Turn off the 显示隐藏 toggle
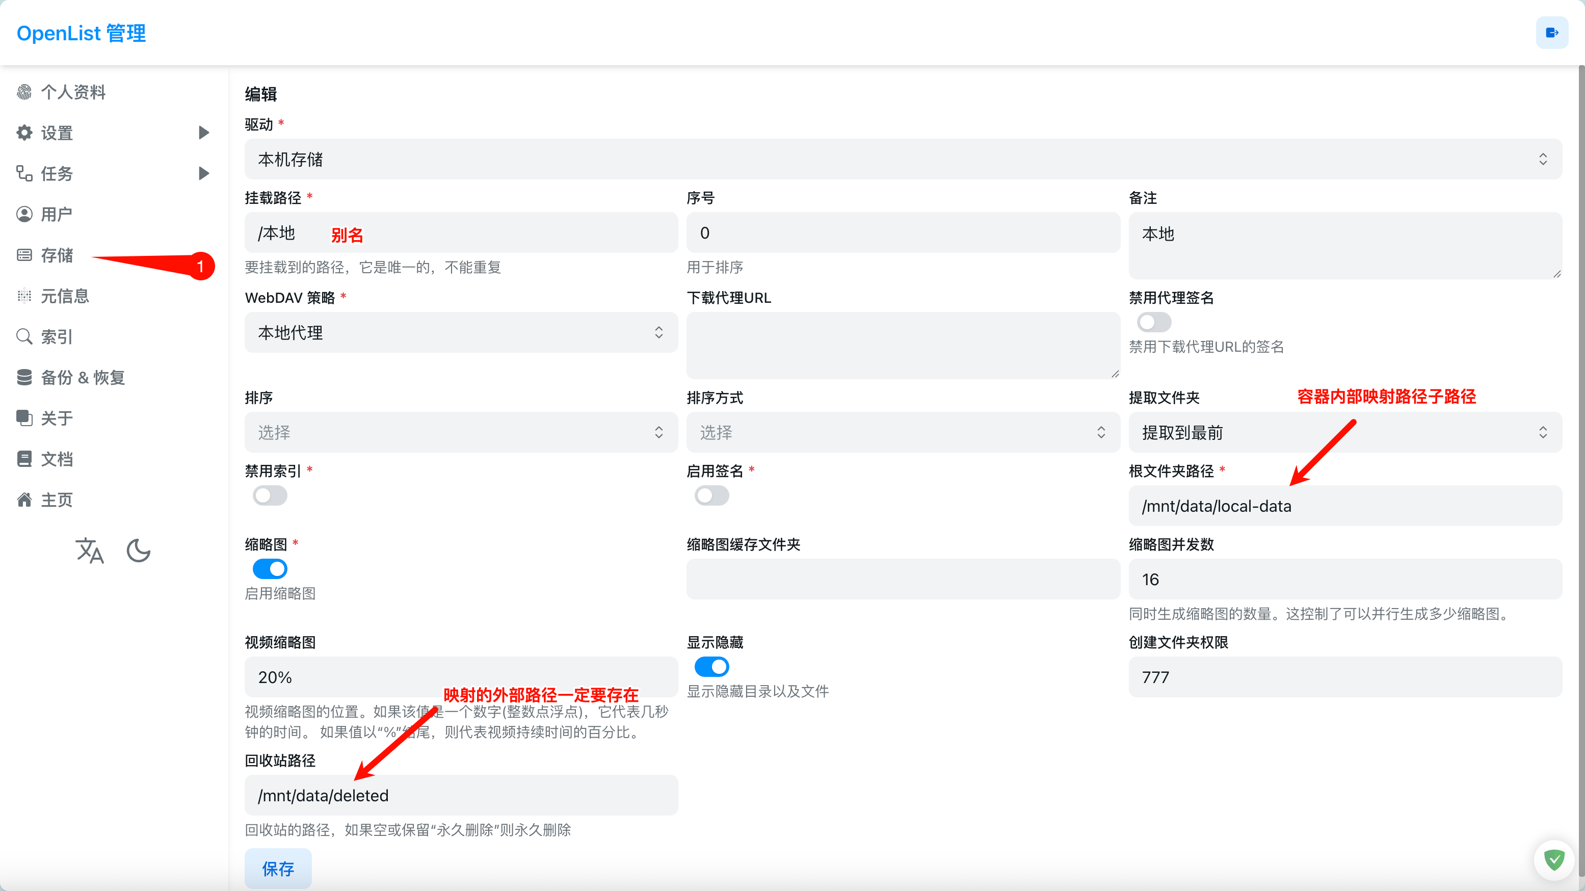The height and width of the screenshot is (891, 1585). (x=712, y=666)
